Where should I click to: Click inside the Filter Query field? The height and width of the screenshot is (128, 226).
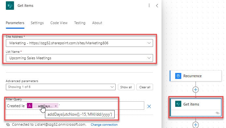(75, 106)
